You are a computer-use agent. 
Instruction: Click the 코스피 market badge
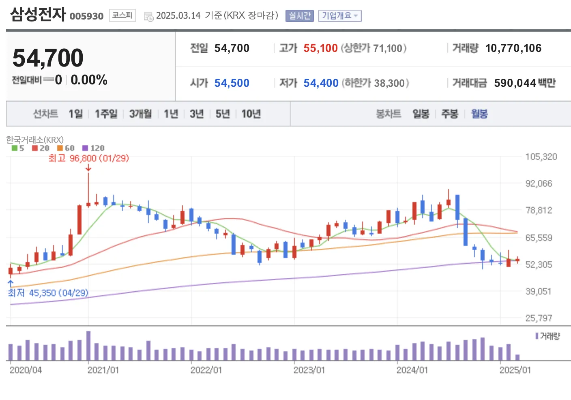pos(122,15)
